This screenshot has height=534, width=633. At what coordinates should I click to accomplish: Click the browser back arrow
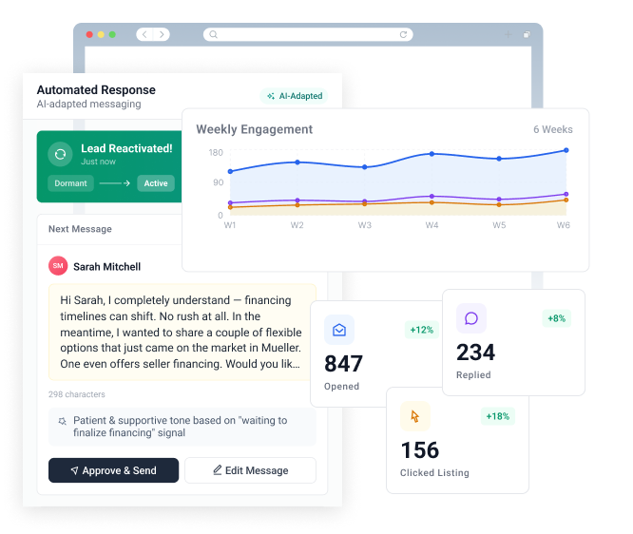(144, 35)
